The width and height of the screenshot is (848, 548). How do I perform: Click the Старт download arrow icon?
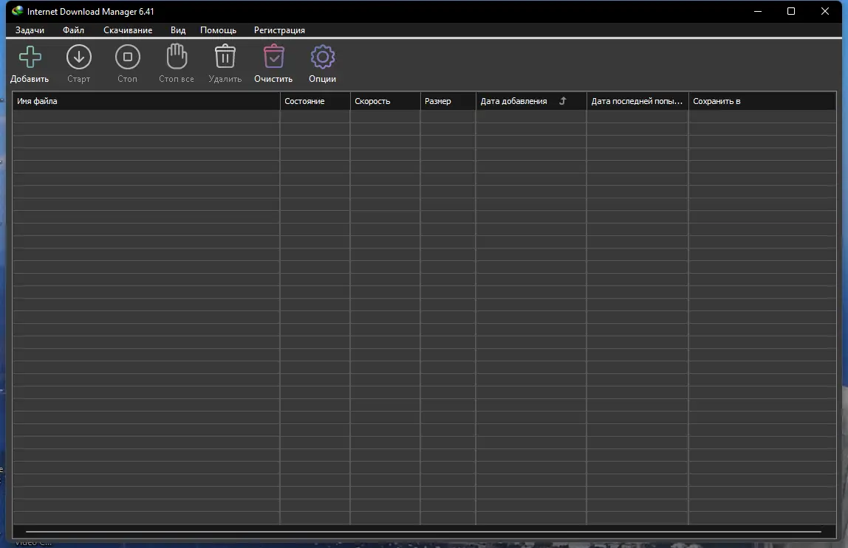pyautogui.click(x=79, y=57)
